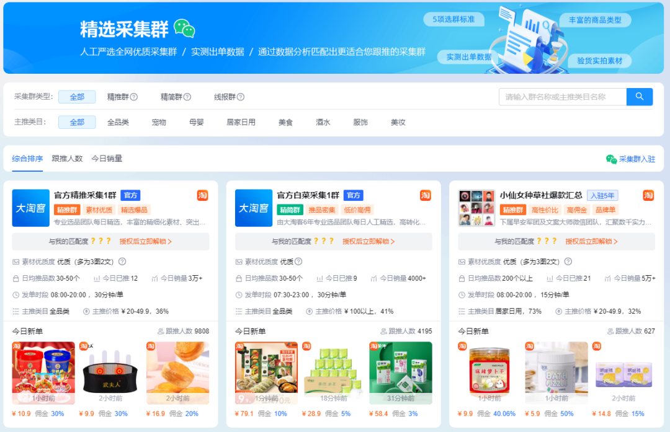The height and width of the screenshot is (432, 670).
Task: Click WeChat icon beside 采集群入驻
Action: pos(611,159)
